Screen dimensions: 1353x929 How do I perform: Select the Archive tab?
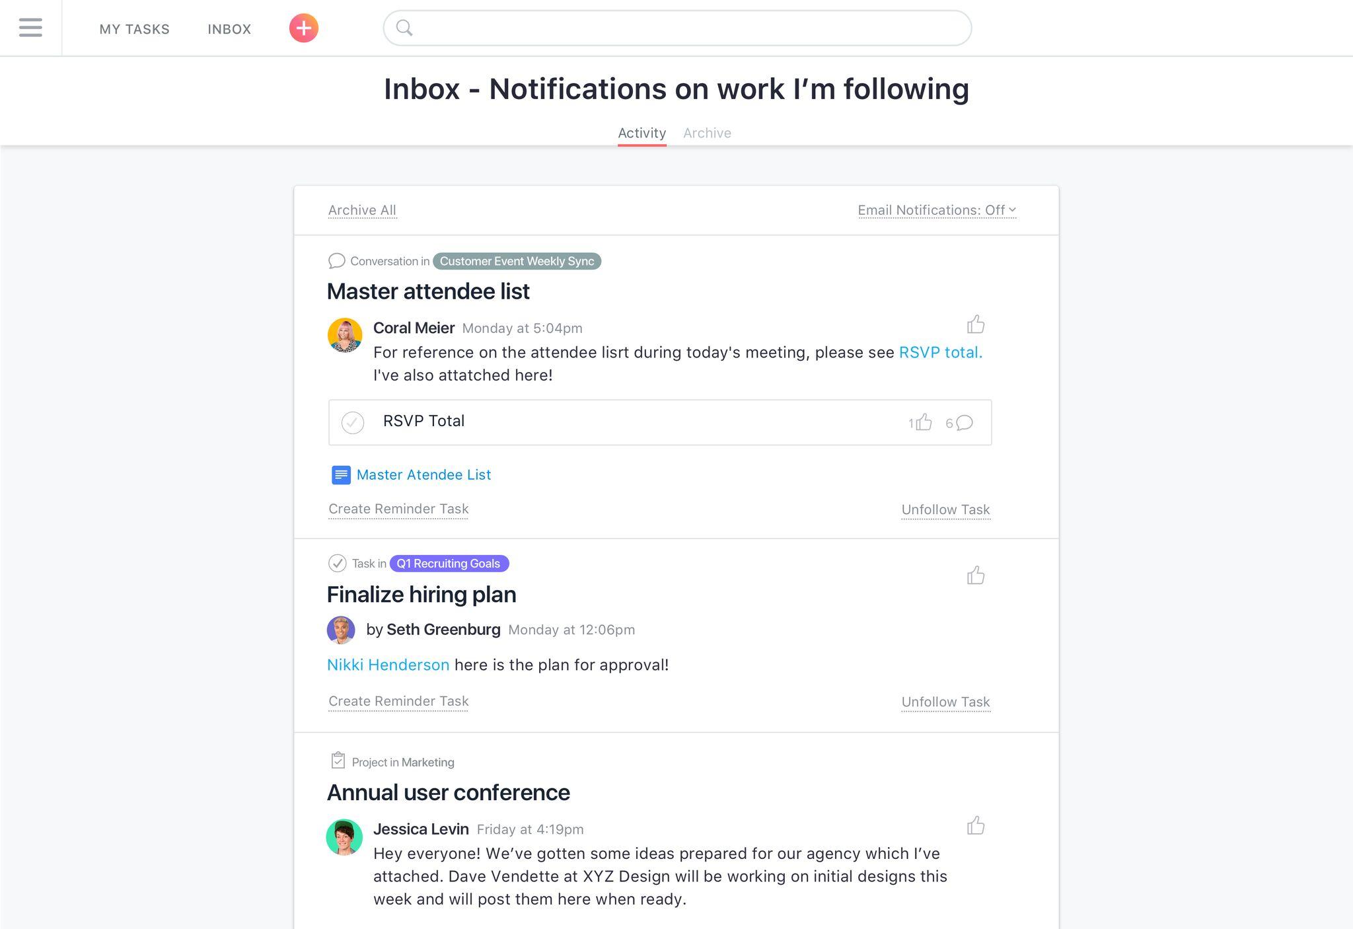click(x=708, y=131)
